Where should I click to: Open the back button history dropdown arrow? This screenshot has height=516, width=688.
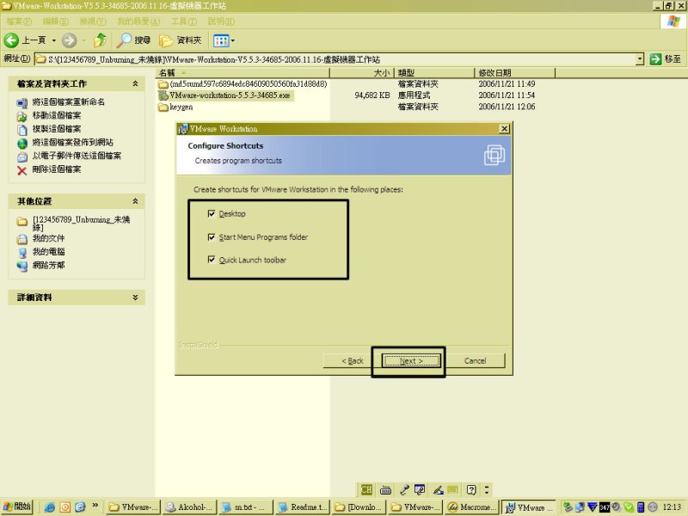tap(54, 40)
